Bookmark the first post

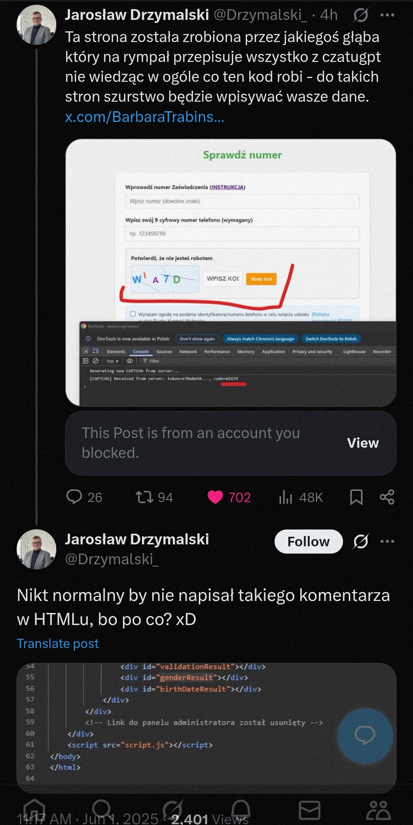[x=356, y=497]
